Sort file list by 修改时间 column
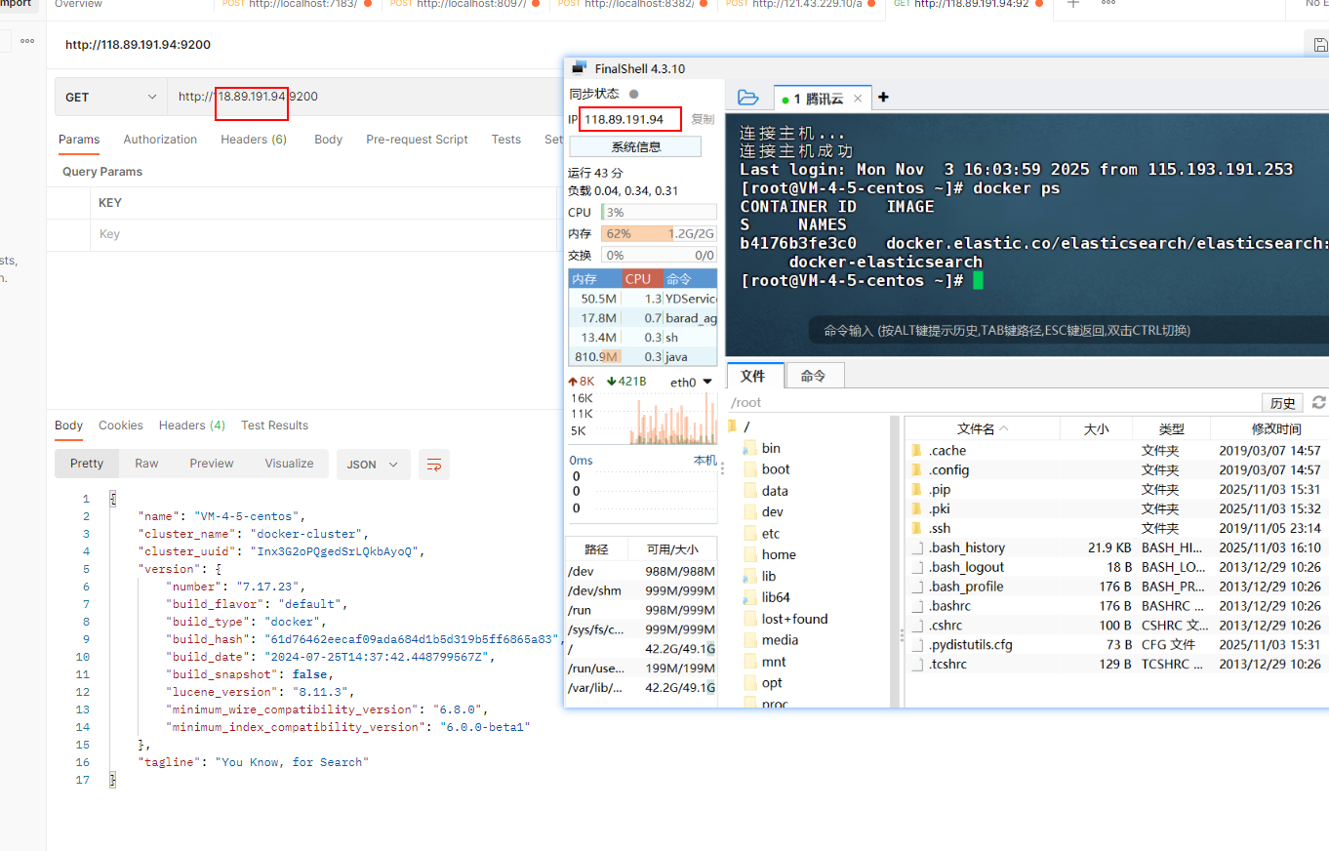This screenshot has width=1329, height=851. [x=1275, y=428]
